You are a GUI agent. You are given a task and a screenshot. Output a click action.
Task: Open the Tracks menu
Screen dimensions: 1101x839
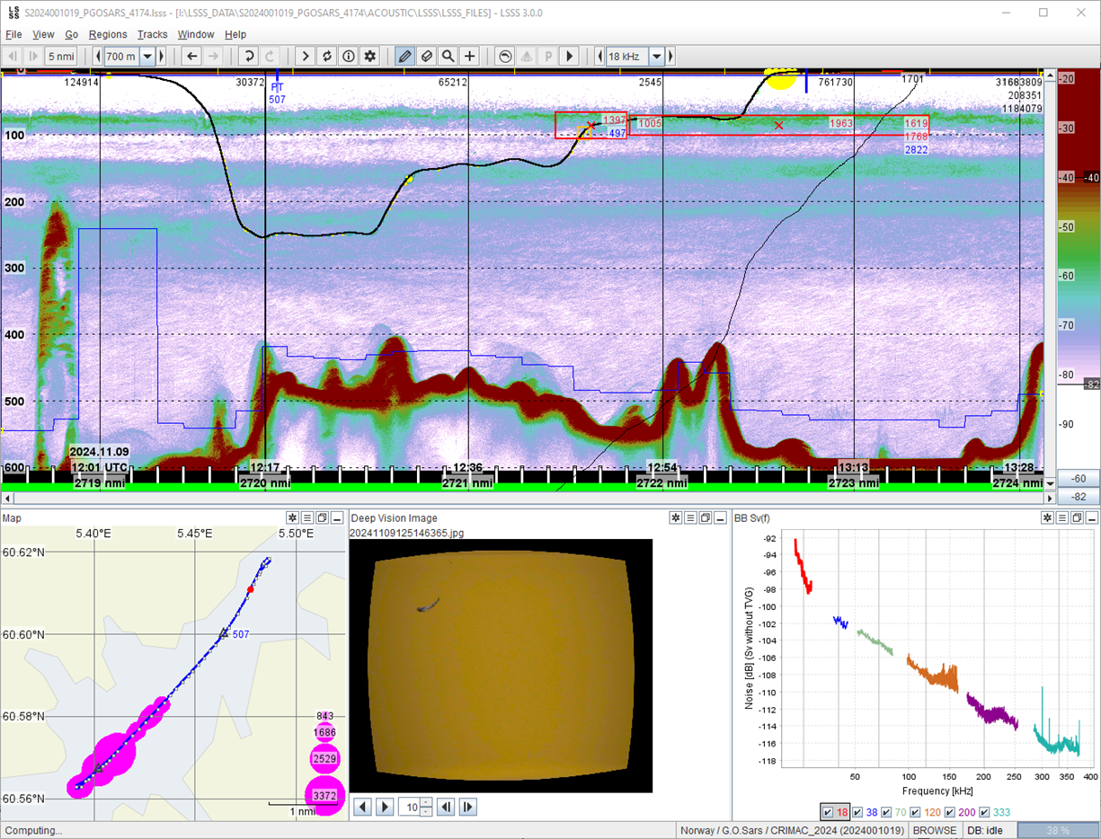[153, 34]
